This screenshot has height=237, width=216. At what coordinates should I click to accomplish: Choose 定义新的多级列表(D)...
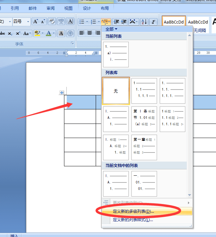pos(147,211)
